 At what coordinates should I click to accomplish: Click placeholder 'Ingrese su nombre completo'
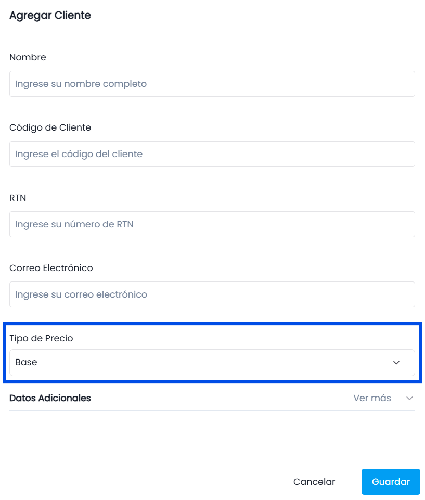click(x=81, y=84)
